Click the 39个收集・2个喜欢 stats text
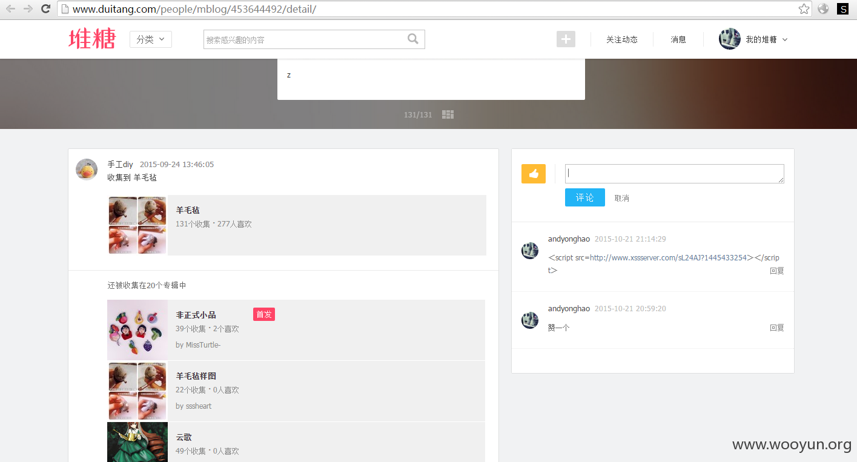Viewport: 857px width, 462px height. tap(207, 329)
